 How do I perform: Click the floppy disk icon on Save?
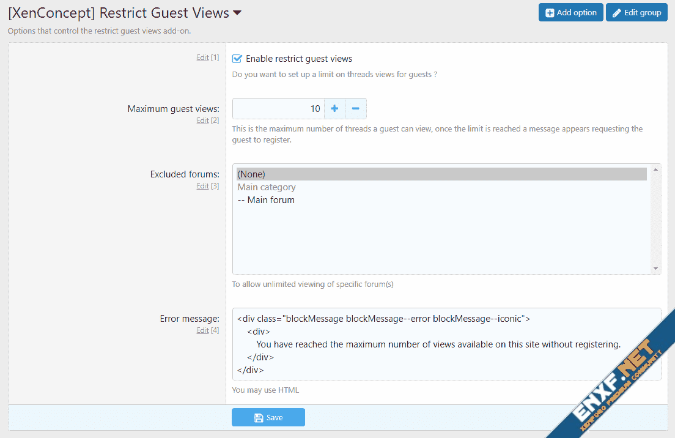[x=259, y=418]
